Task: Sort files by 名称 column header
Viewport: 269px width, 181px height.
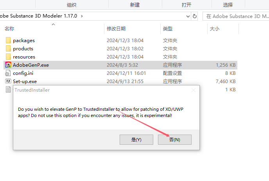Action: coord(9,28)
